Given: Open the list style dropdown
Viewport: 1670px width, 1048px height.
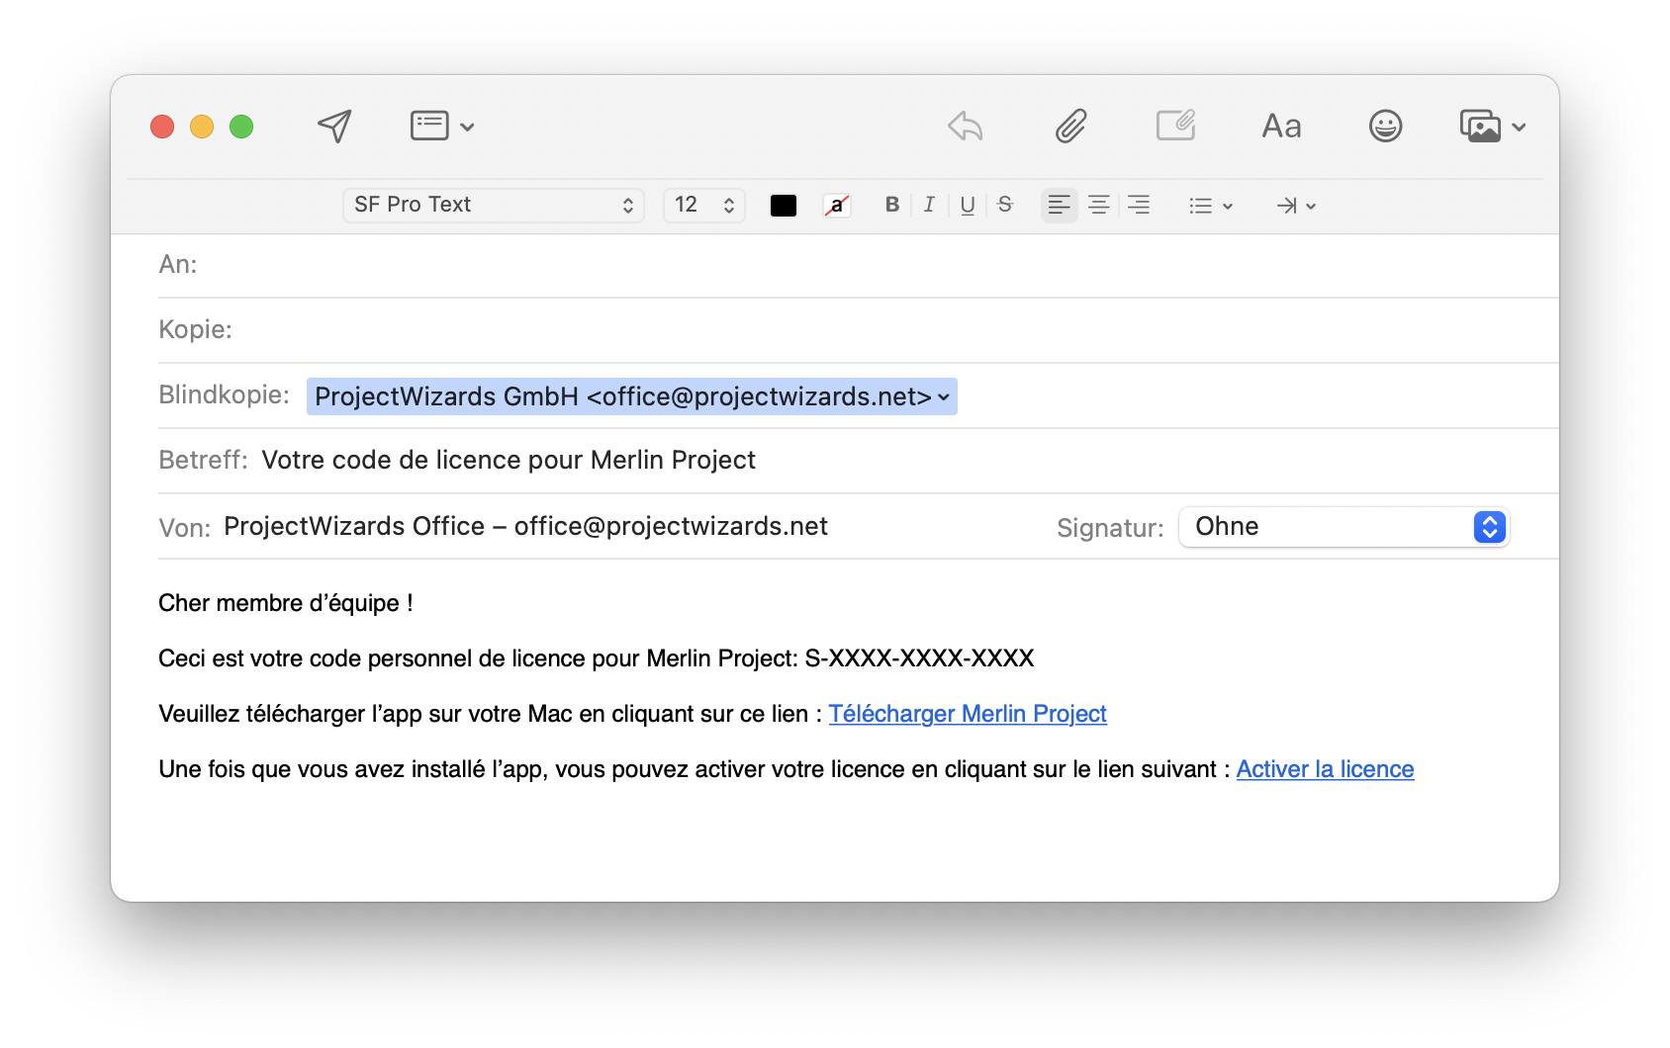Looking at the screenshot, I should click(1209, 205).
